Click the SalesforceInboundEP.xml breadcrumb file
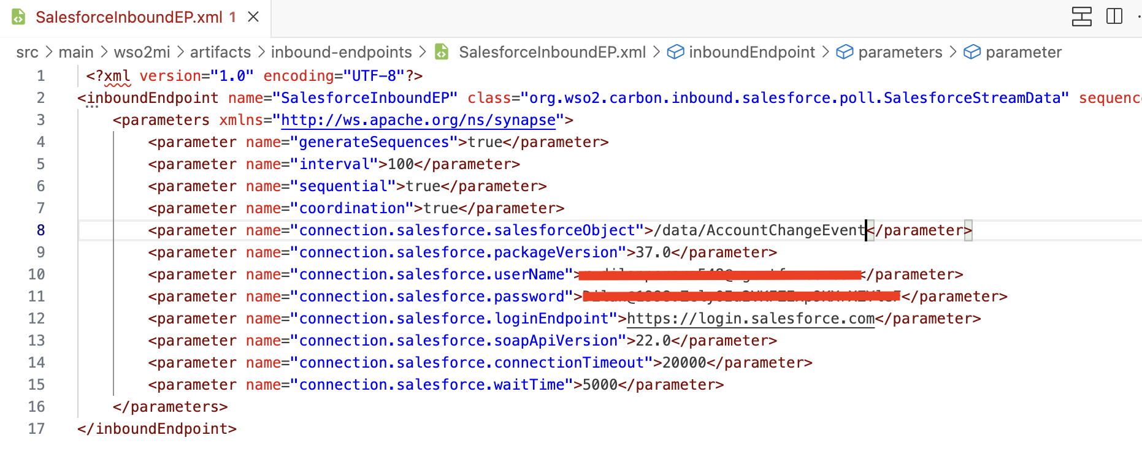The height and width of the screenshot is (462, 1142). coord(552,52)
